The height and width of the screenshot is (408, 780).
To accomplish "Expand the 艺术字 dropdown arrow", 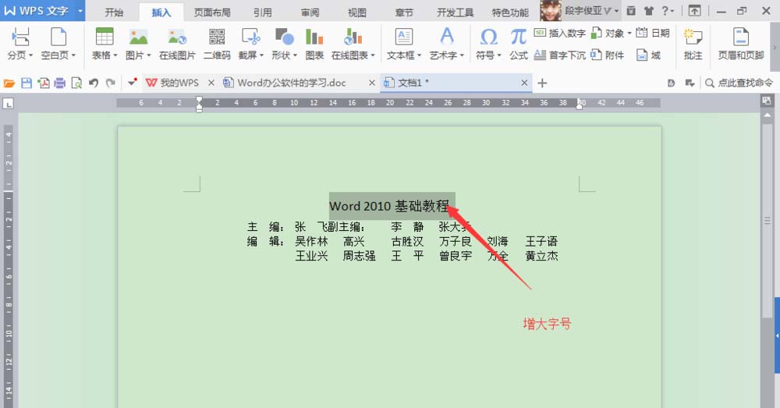I will click(x=462, y=55).
